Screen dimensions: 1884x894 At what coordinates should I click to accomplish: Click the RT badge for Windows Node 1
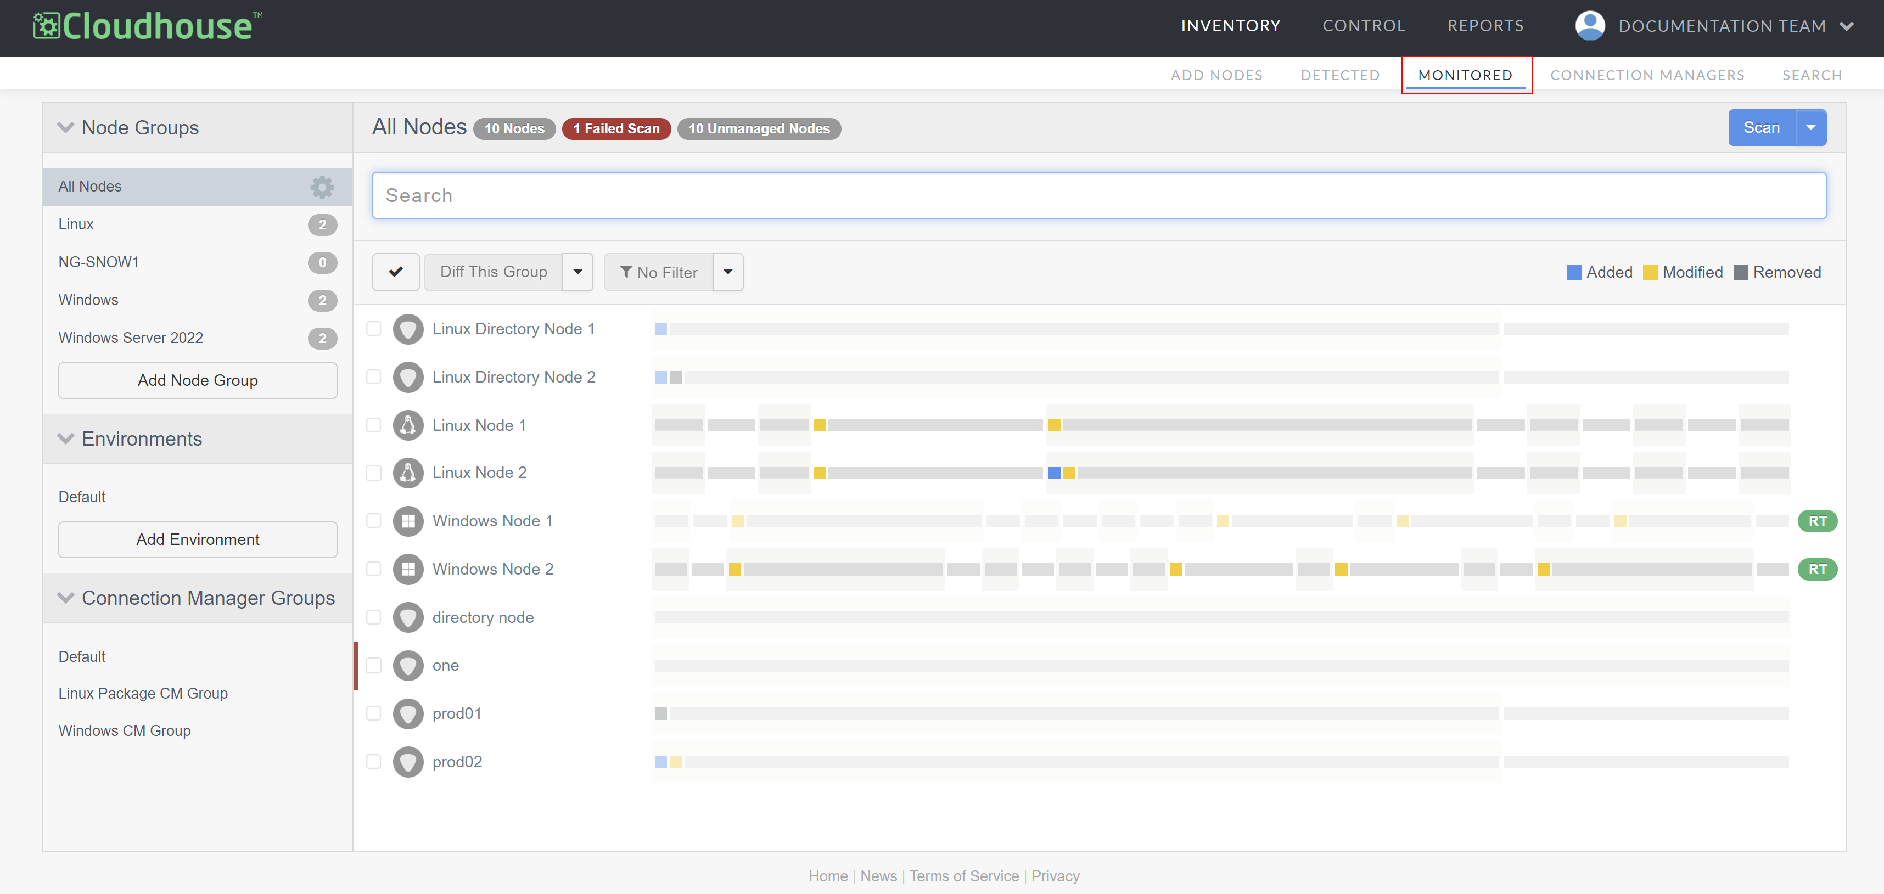click(1818, 521)
